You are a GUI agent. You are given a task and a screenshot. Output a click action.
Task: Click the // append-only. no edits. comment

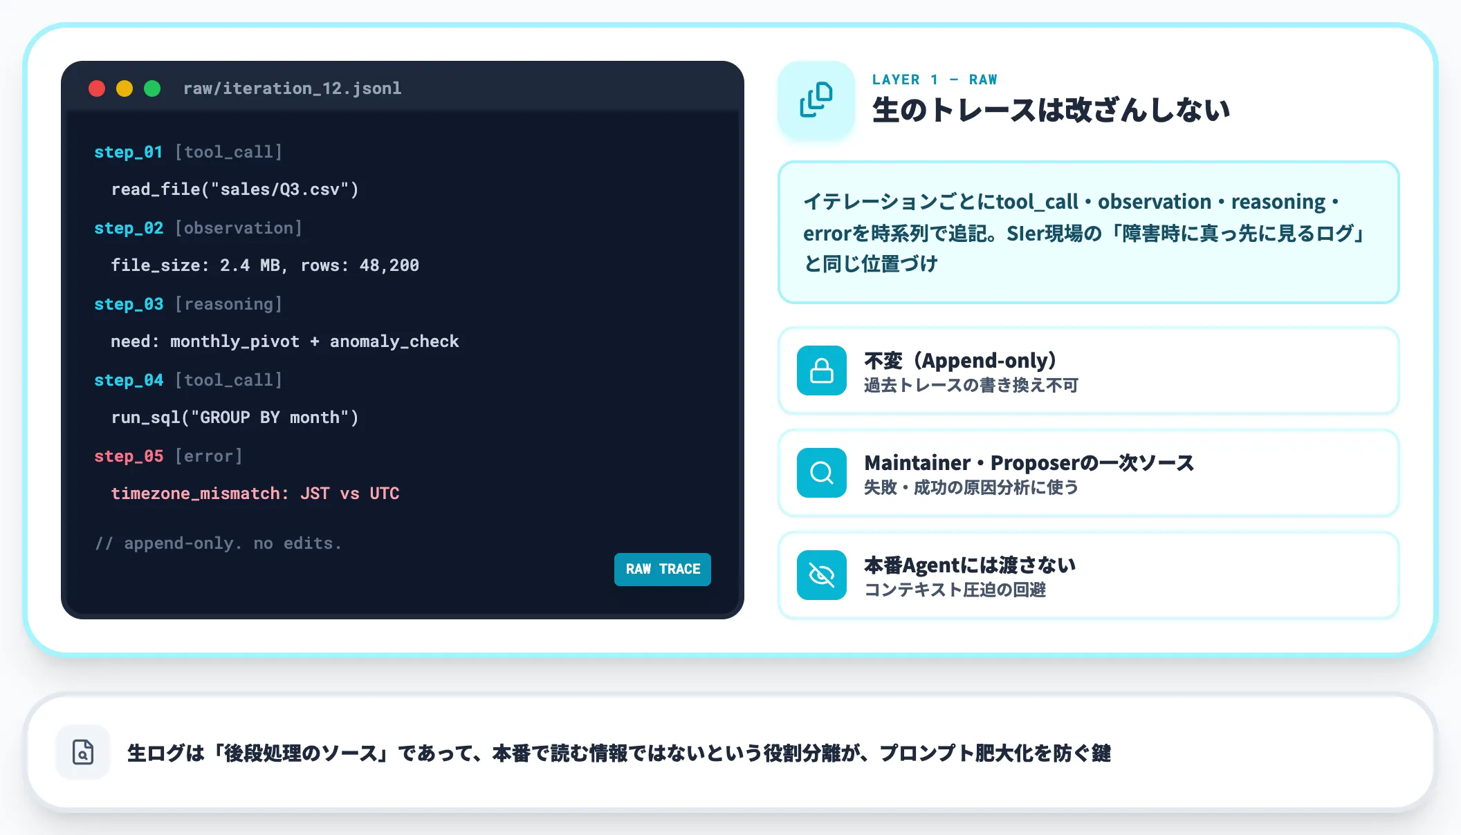pyautogui.click(x=219, y=543)
